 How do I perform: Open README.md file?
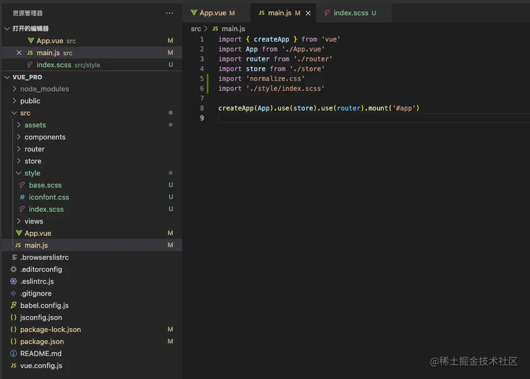(92, 354)
